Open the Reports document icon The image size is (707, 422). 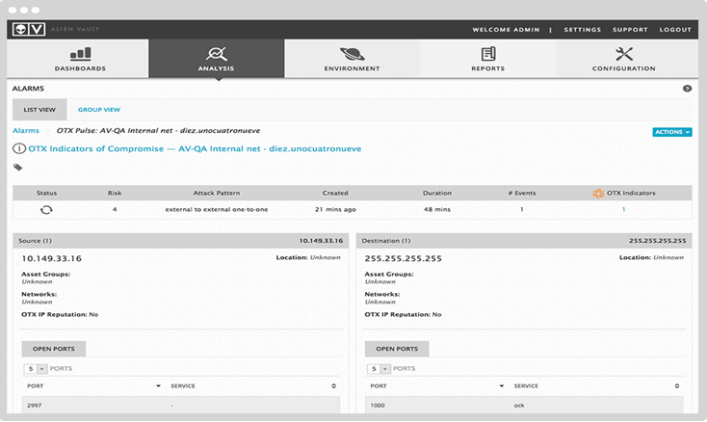click(487, 54)
